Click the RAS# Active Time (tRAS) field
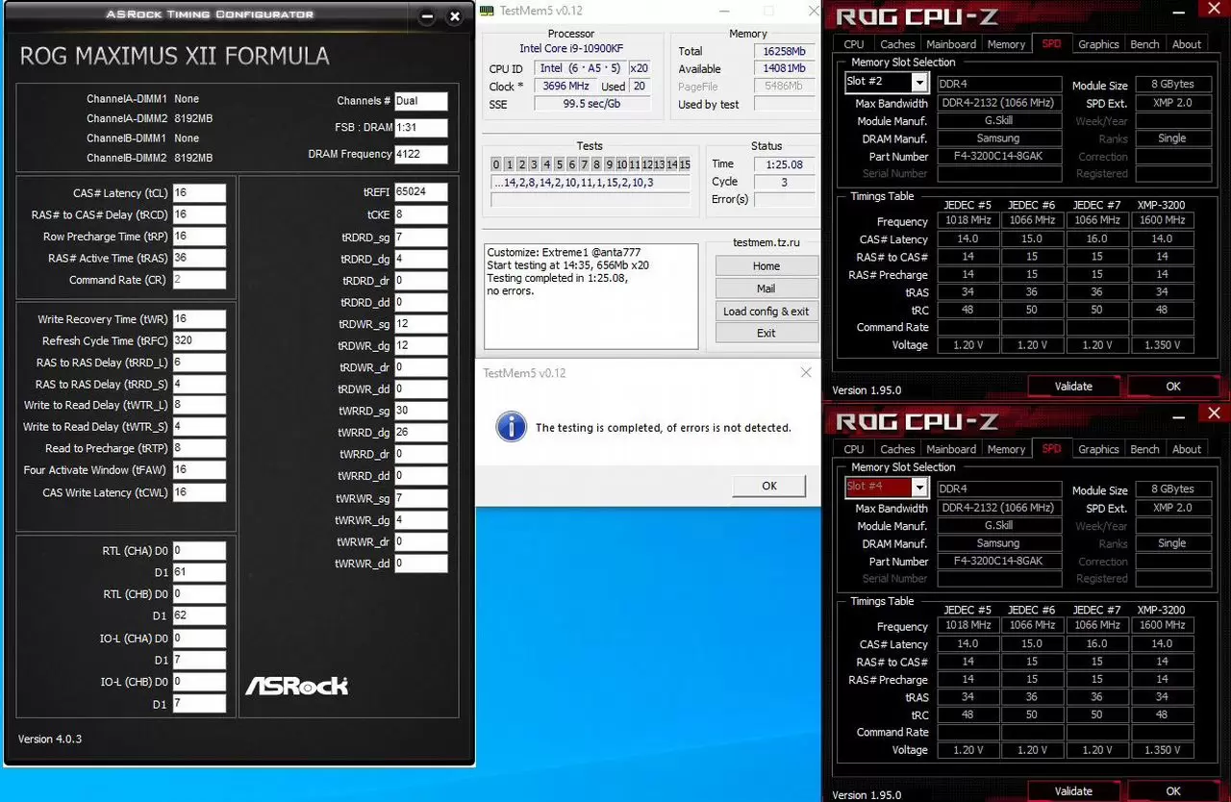 coord(199,259)
